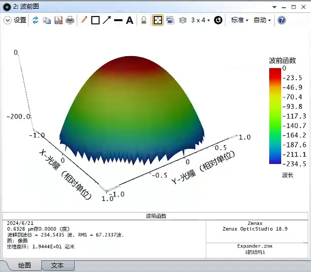Save the plot with floppy disk icon

58,20
